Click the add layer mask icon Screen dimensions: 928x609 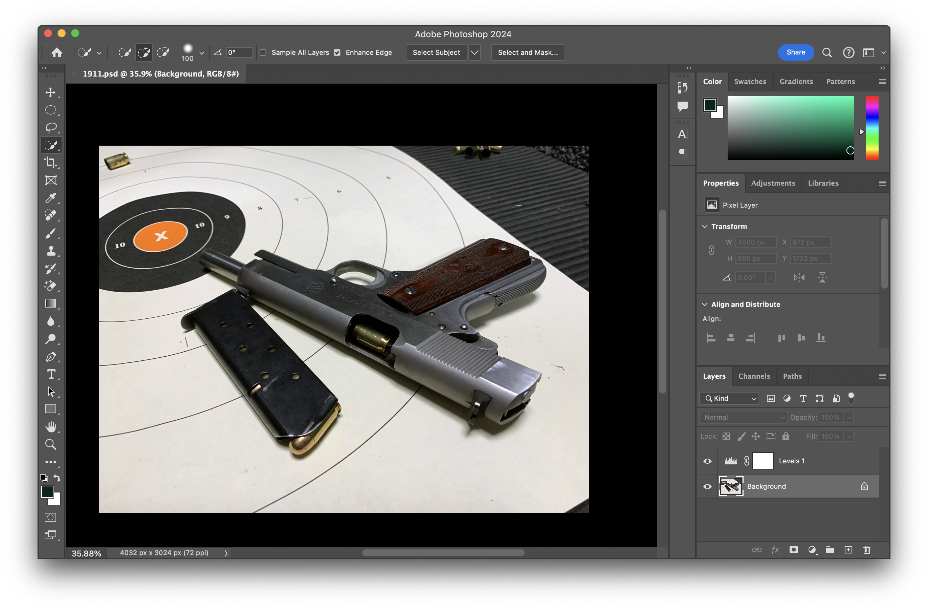794,550
